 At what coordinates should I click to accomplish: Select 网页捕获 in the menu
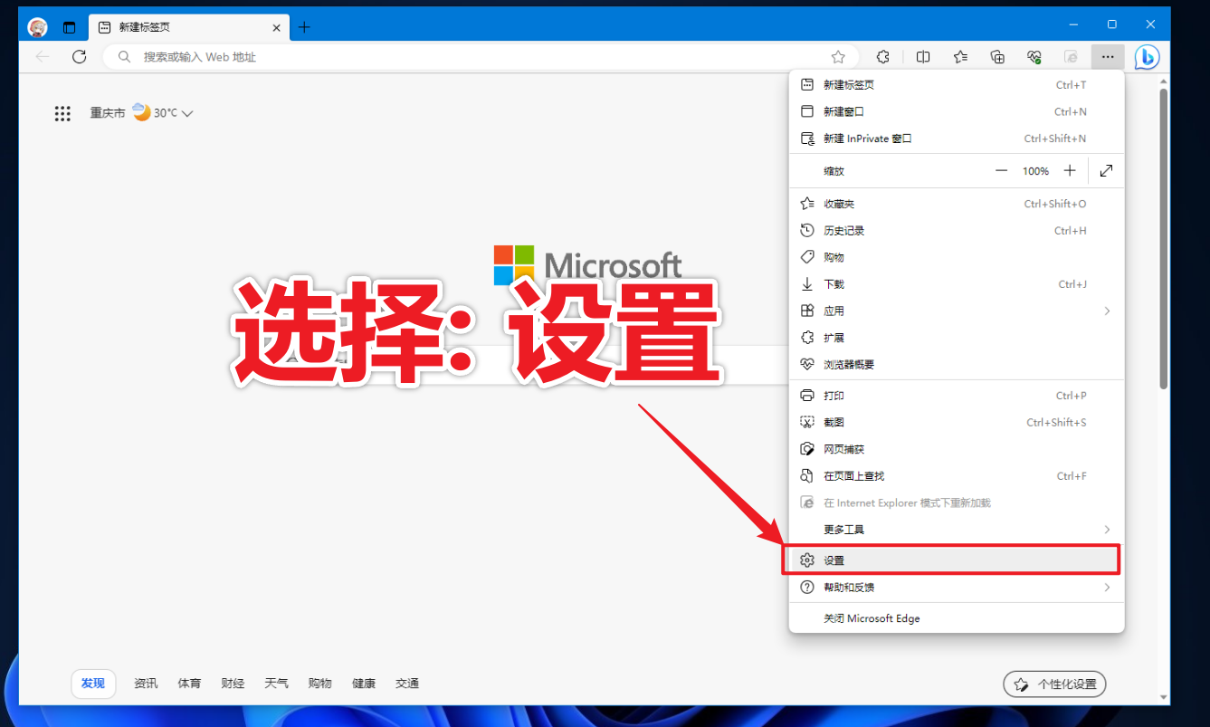click(957, 449)
